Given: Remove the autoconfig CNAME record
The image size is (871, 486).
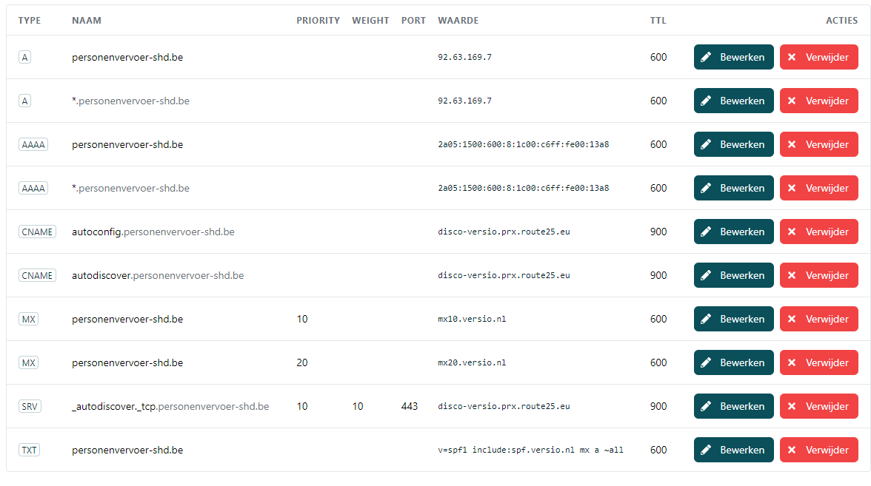Looking at the screenshot, I should [818, 232].
